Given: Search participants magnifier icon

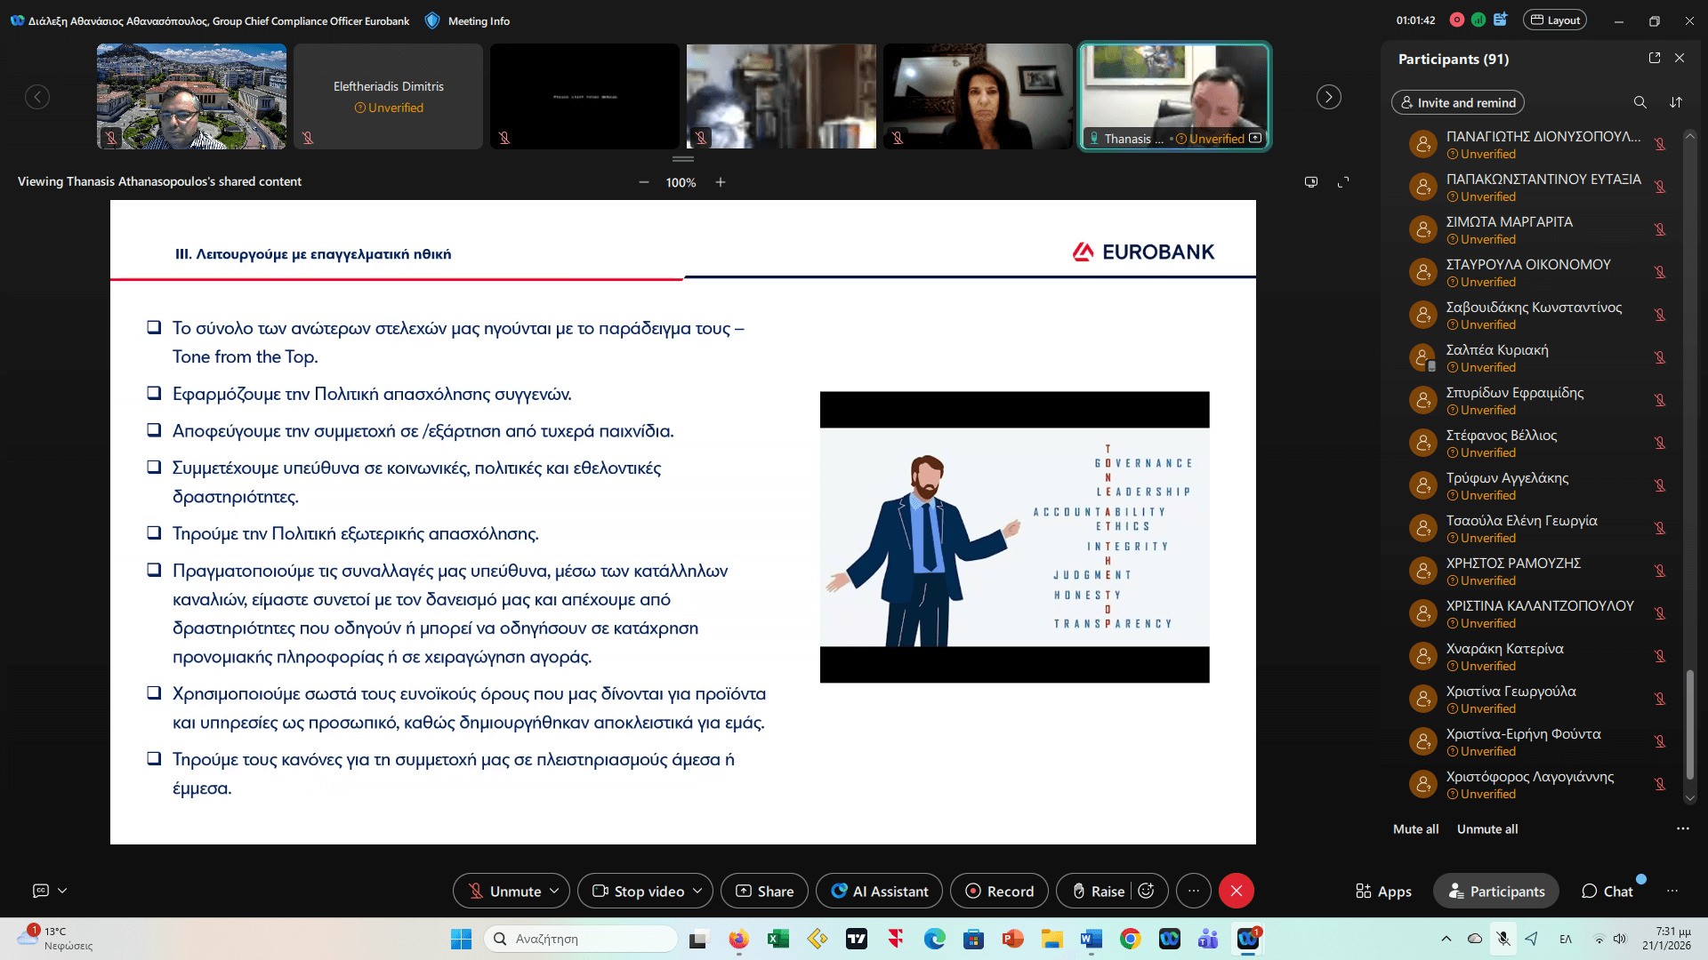Looking at the screenshot, I should tap(1640, 102).
